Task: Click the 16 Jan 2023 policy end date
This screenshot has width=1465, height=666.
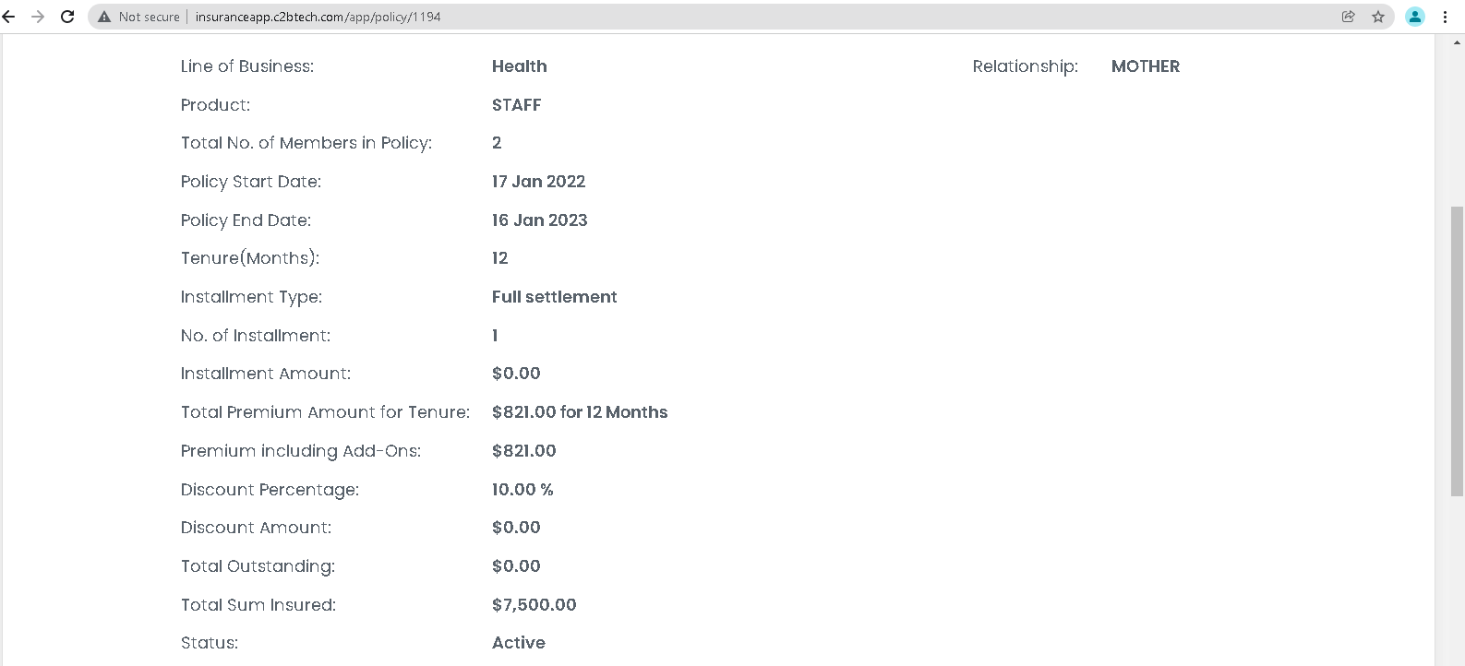Action: coord(540,220)
